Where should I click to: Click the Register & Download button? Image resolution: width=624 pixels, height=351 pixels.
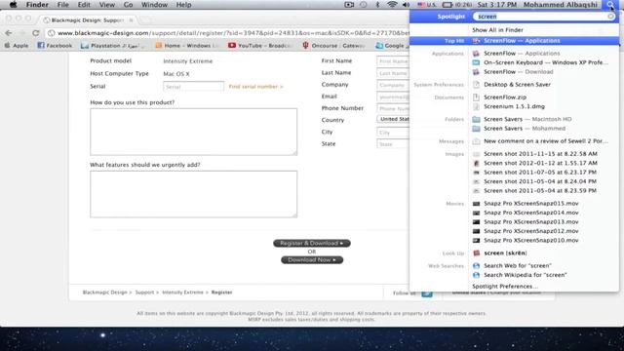point(312,243)
